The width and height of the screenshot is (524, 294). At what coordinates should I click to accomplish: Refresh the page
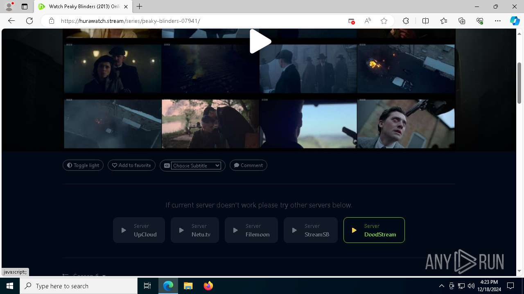[x=29, y=21]
